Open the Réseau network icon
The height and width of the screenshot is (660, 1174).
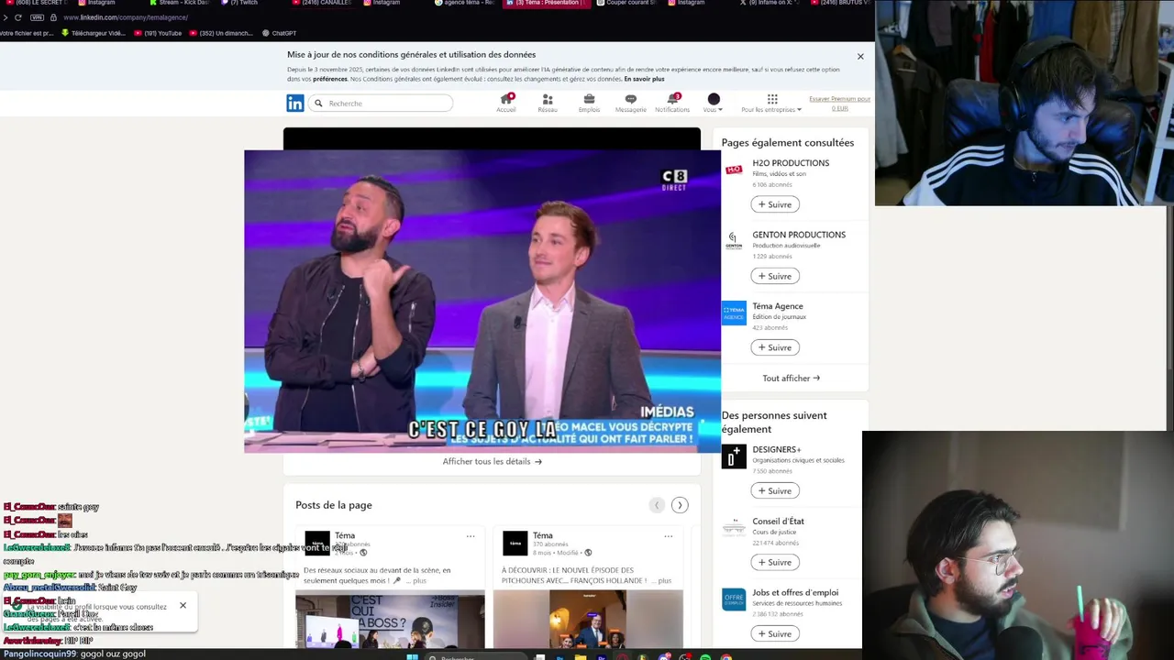coord(548,103)
